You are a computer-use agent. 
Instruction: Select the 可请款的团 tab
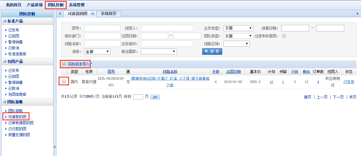(77, 13)
